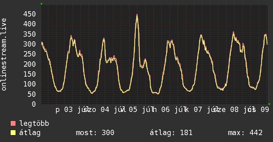Click the green arrow atop the y-axis
The height and width of the screenshot is (142, 273).
point(41,4)
